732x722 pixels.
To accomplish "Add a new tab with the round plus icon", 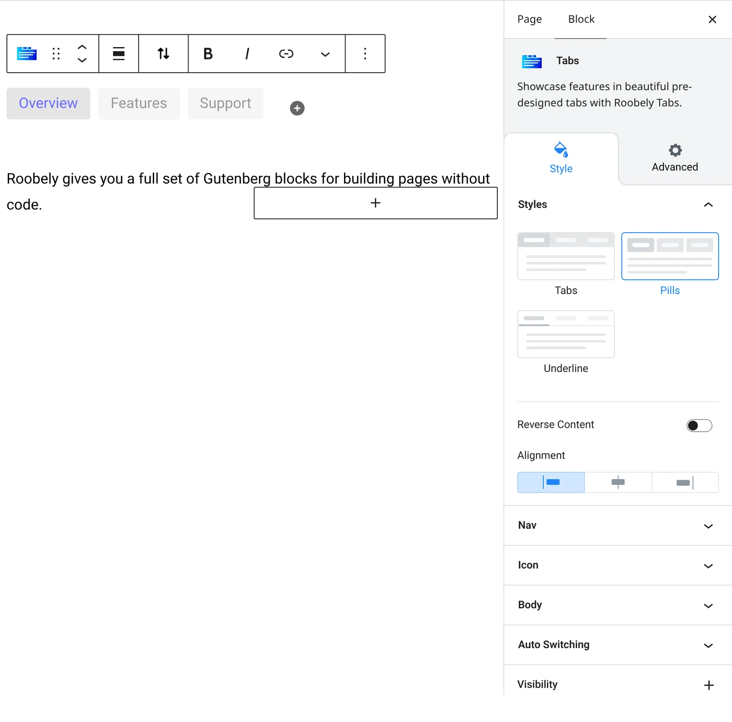I will pyautogui.click(x=297, y=108).
